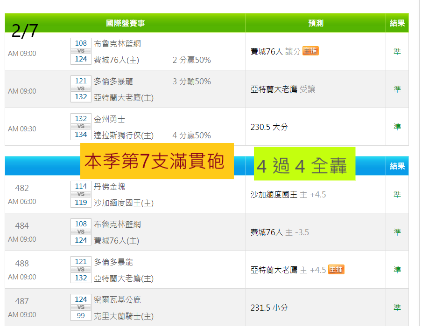
Task: Click the AM 09:30 game time
Action: click(22, 129)
